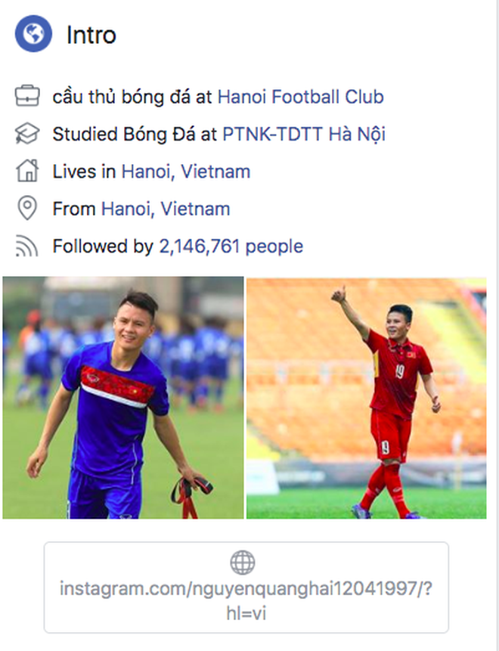Click the globe icon above Instagram URL
Viewport: 499px width, 651px height.
click(x=242, y=563)
